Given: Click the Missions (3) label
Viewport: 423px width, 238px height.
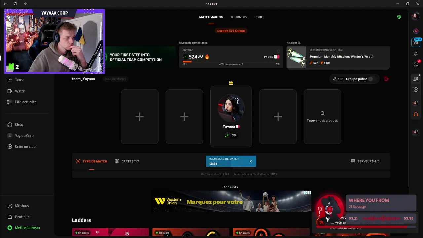Looking at the screenshot, I should click(294, 43).
